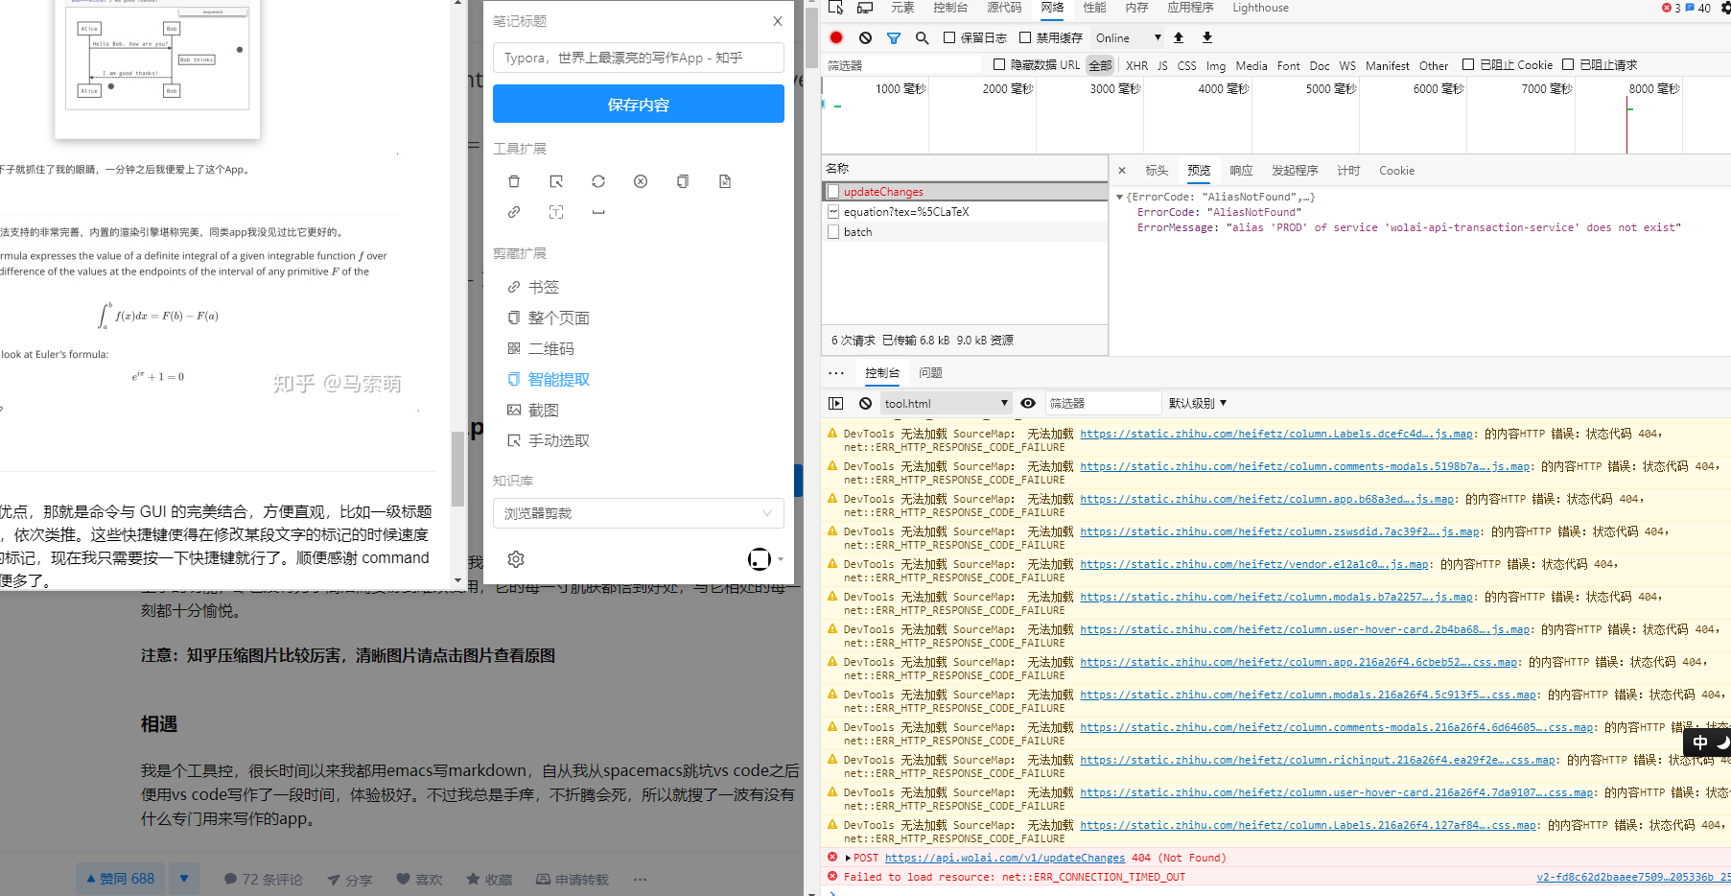The height and width of the screenshot is (896, 1731).
Task: Open the 应用程序 DevTools panel
Action: [x=1192, y=8]
